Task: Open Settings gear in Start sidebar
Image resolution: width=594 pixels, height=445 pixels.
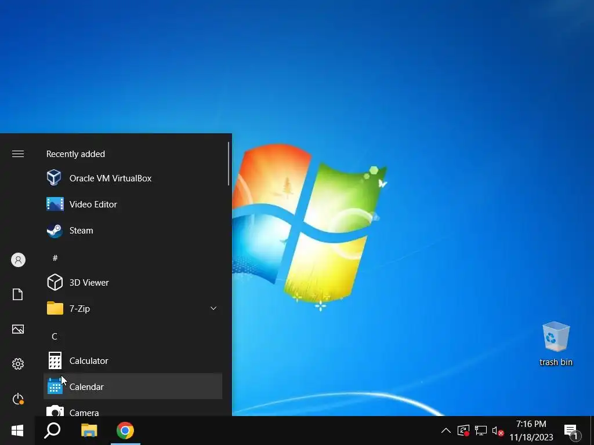Action: 18,364
